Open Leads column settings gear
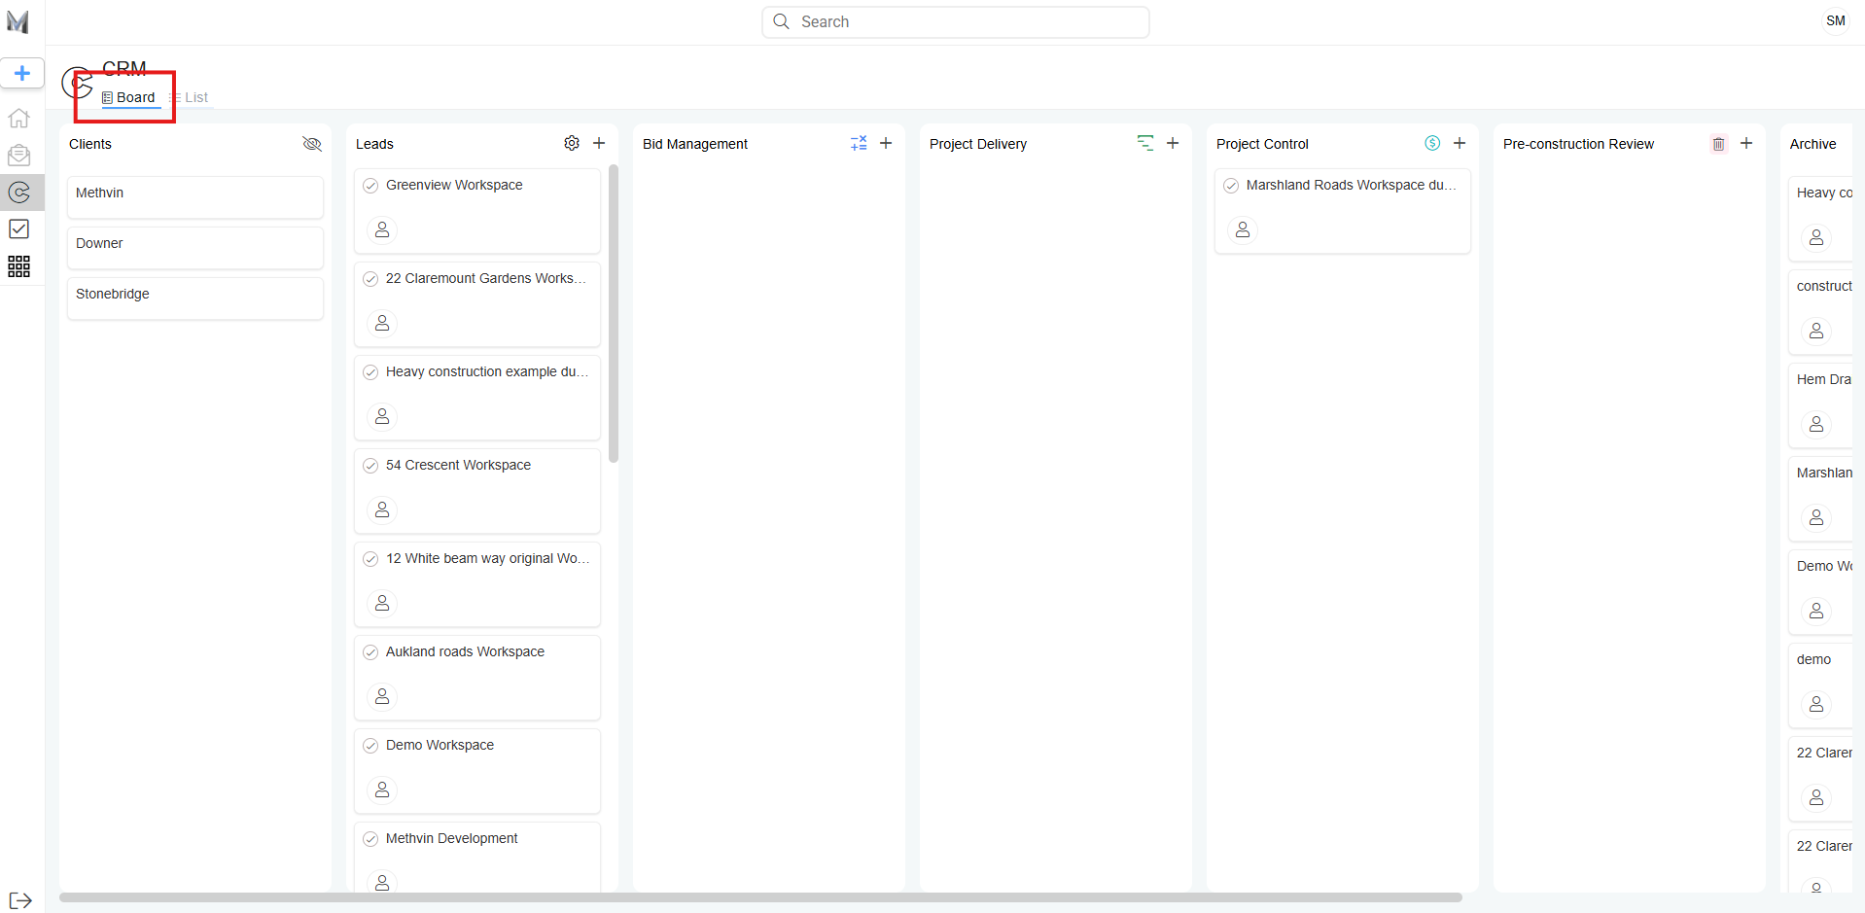The height and width of the screenshot is (913, 1865). (572, 143)
